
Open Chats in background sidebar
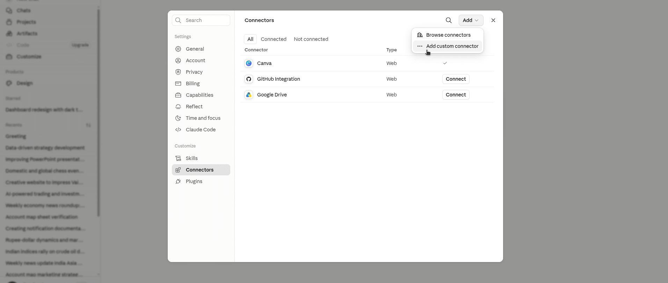(23, 10)
